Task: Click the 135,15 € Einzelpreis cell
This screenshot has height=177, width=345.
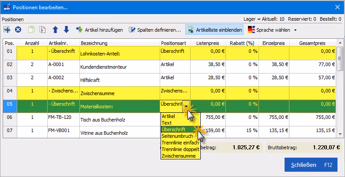Action: coord(274,132)
